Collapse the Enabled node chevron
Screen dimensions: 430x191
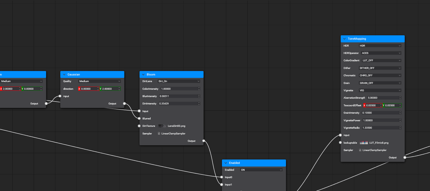pyautogui.click(x=226, y=163)
